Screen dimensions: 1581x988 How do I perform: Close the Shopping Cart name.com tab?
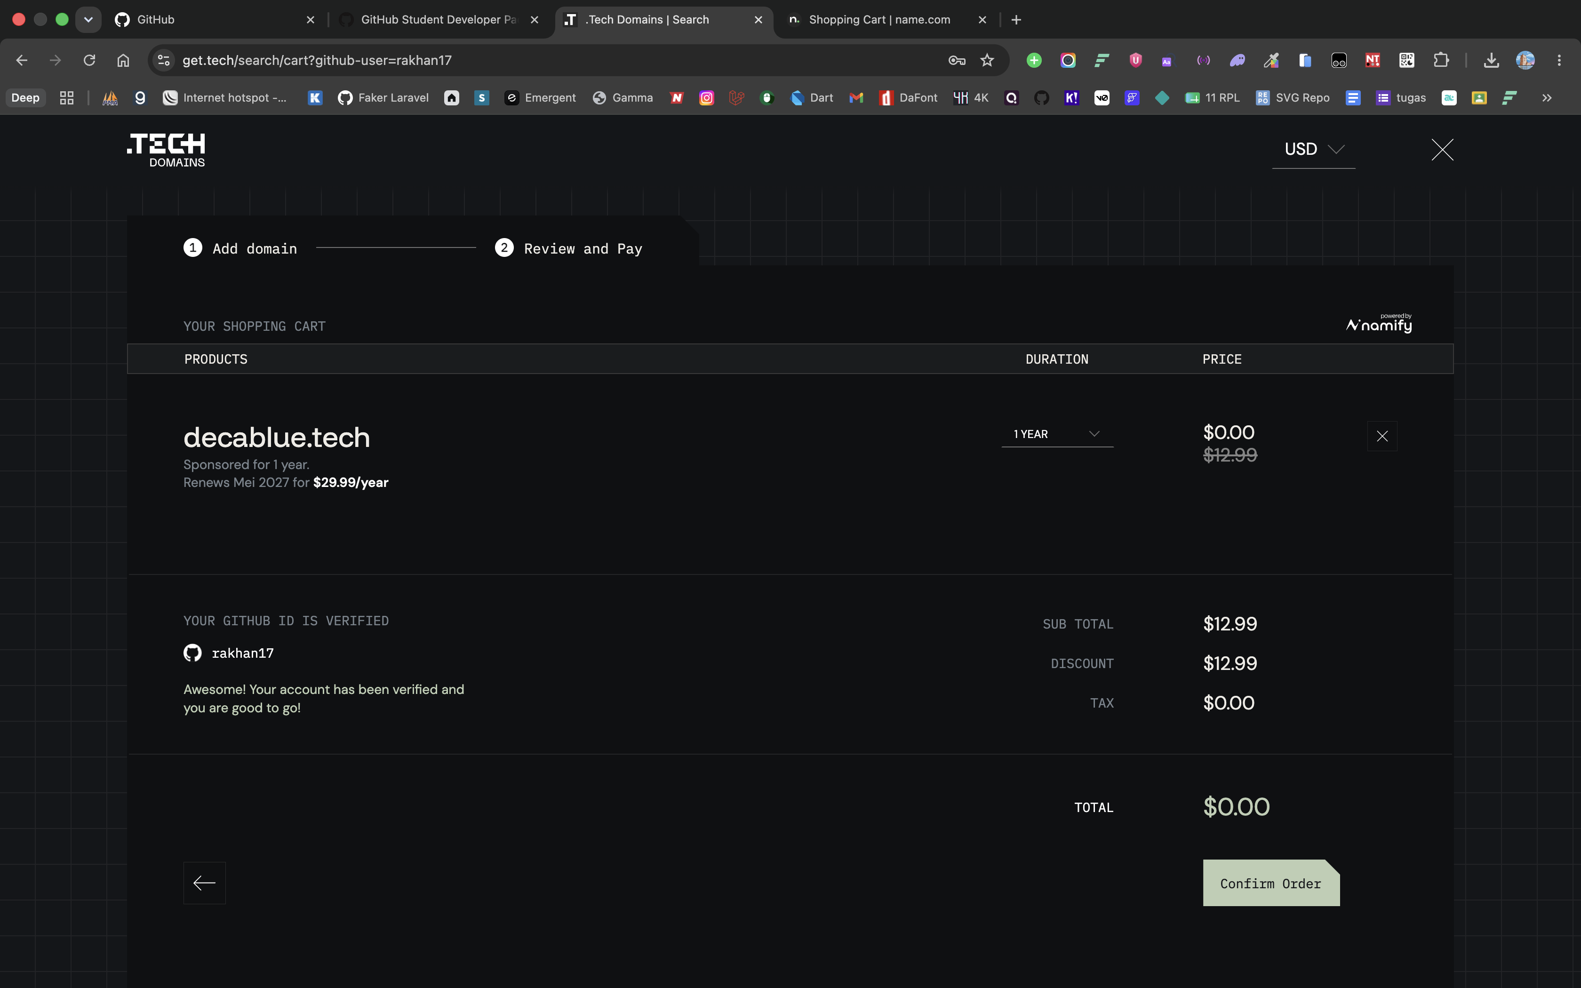pyautogui.click(x=982, y=20)
